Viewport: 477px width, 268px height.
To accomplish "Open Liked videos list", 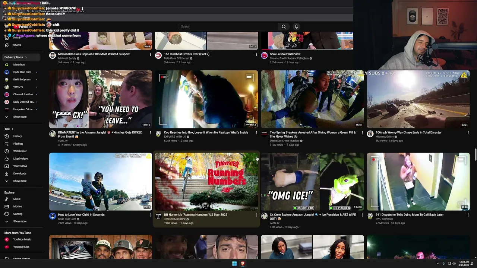I will pos(20,159).
